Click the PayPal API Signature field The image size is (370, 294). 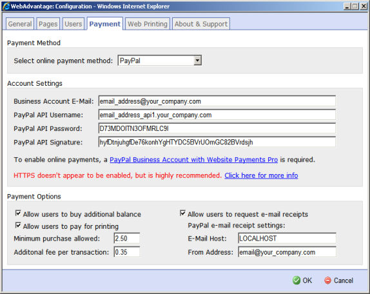[x=217, y=142]
